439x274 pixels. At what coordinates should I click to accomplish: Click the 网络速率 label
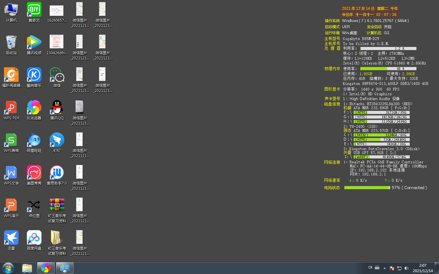coord(332,180)
